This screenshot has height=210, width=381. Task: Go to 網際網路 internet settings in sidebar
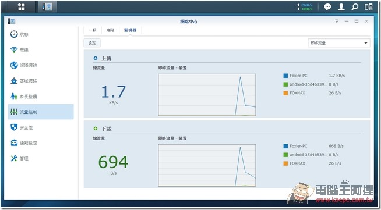[x=41, y=65]
